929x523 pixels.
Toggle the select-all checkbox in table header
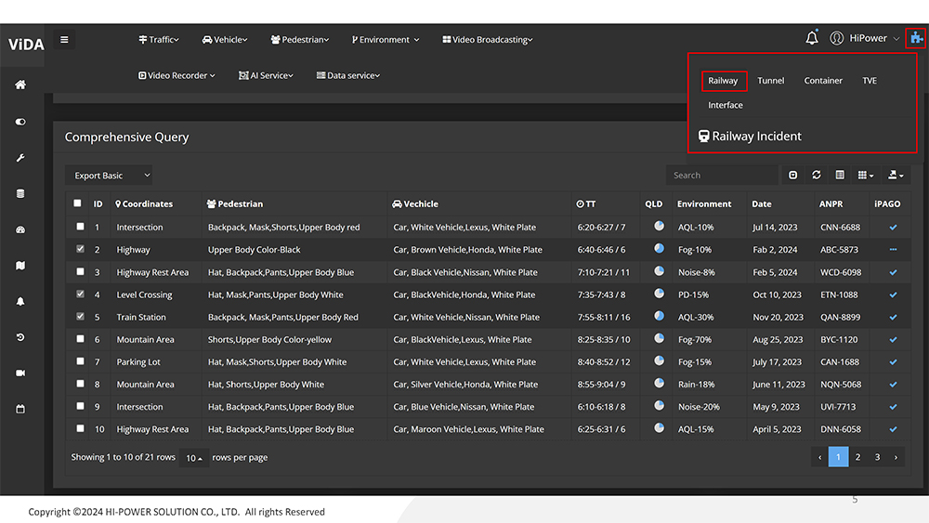tap(78, 203)
